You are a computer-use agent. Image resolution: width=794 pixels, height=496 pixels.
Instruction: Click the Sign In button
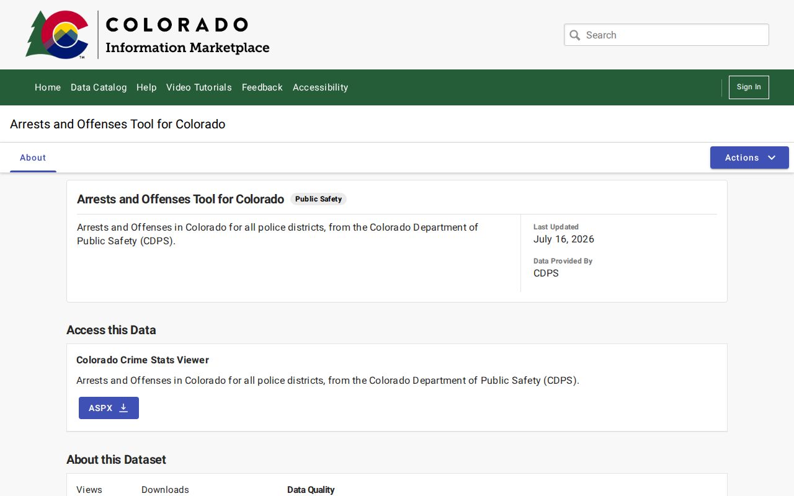tap(749, 87)
